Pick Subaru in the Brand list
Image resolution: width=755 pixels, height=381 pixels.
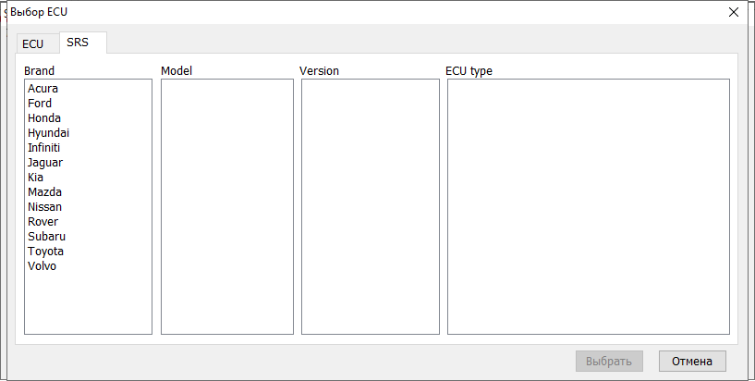[x=46, y=237]
